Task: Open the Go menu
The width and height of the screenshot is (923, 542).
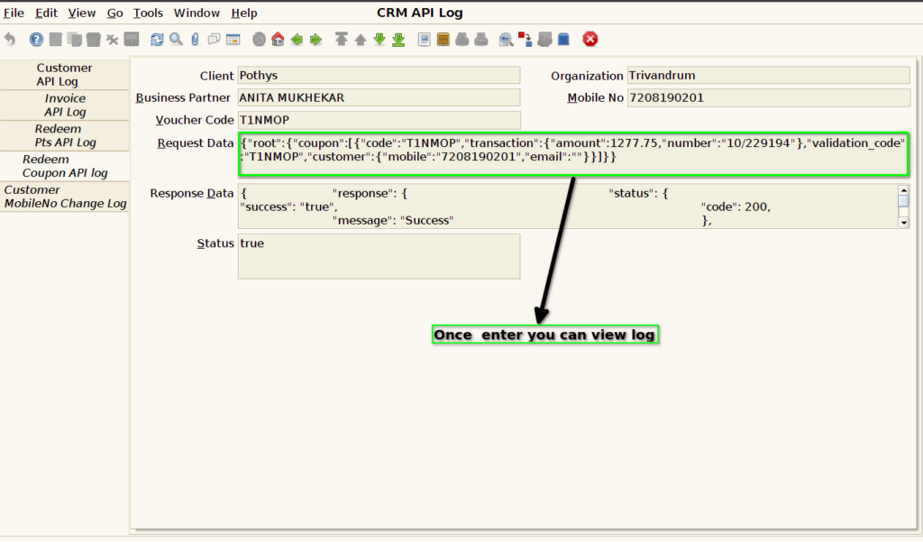Action: click(x=114, y=13)
